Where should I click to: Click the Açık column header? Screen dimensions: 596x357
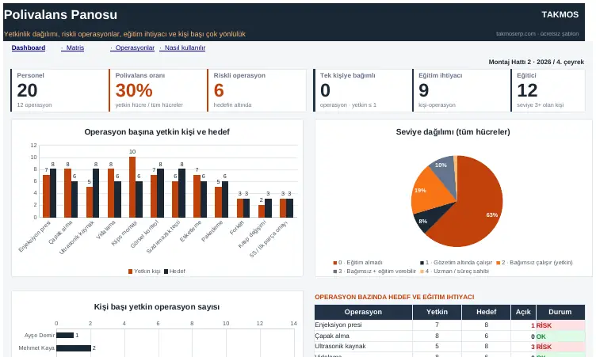pyautogui.click(x=523, y=312)
